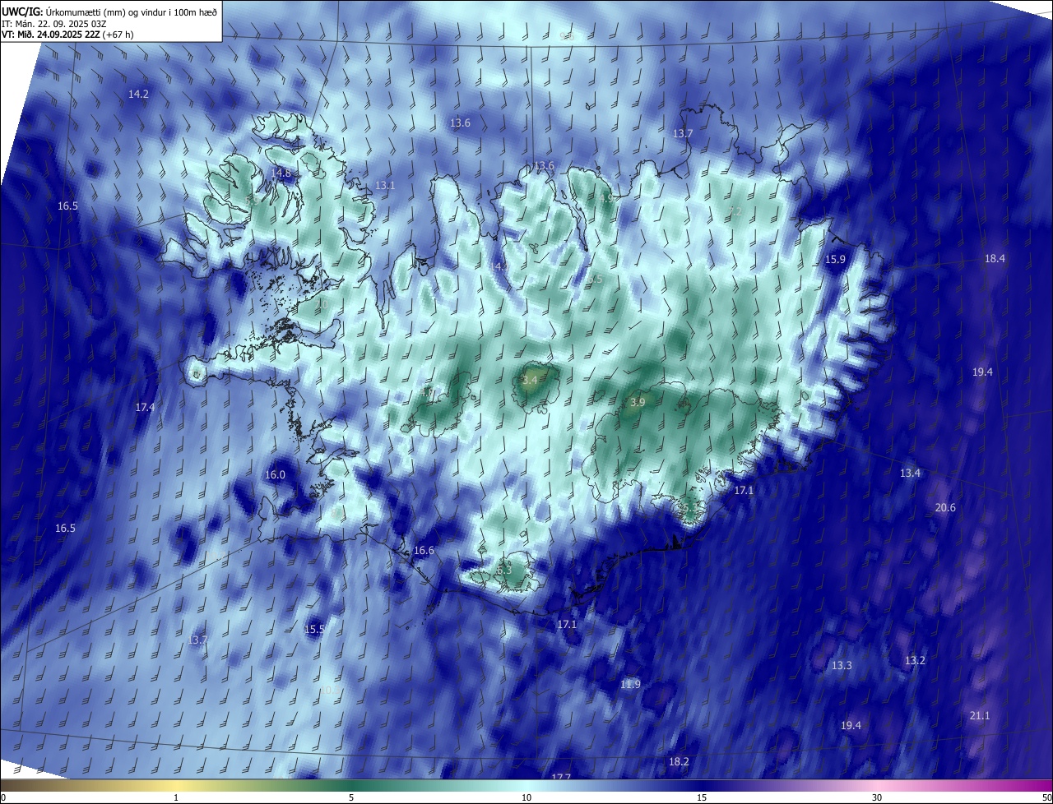Click the initial time line 'IT: Mán. 22. 09. 2025 03Z'
The height and width of the screenshot is (804, 1053).
click(x=55, y=23)
